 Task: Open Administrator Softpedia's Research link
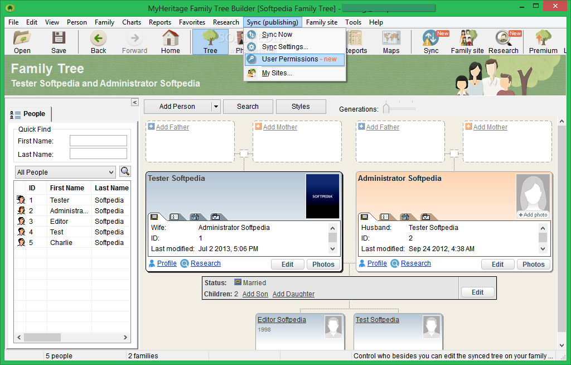point(415,263)
